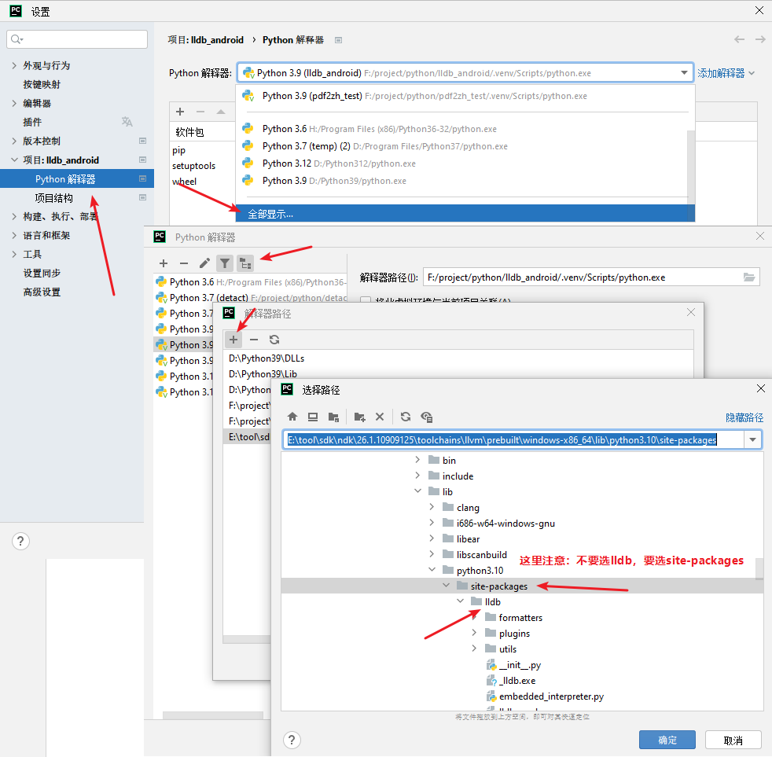Delete the selected item in 选择路径 toolbar
This screenshot has width=772, height=757.
pos(380,417)
